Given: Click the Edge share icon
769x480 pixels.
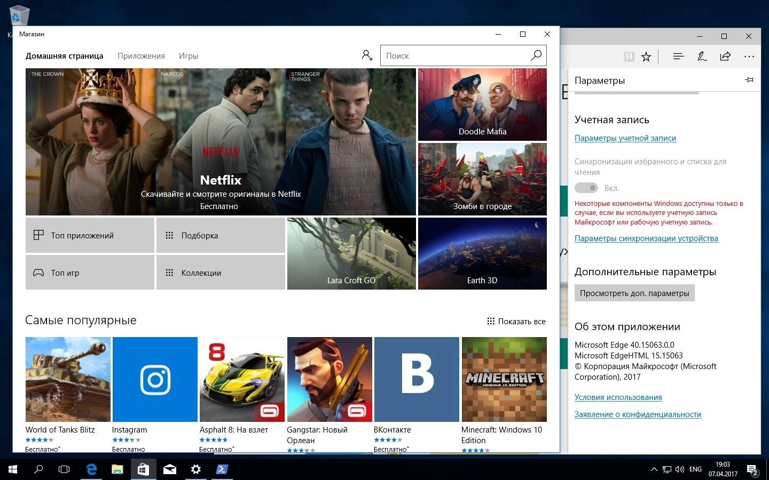Looking at the screenshot, I should click(x=725, y=57).
